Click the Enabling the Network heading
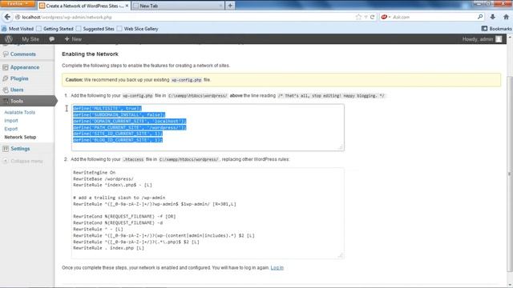This screenshot has width=513, height=288. (x=90, y=54)
